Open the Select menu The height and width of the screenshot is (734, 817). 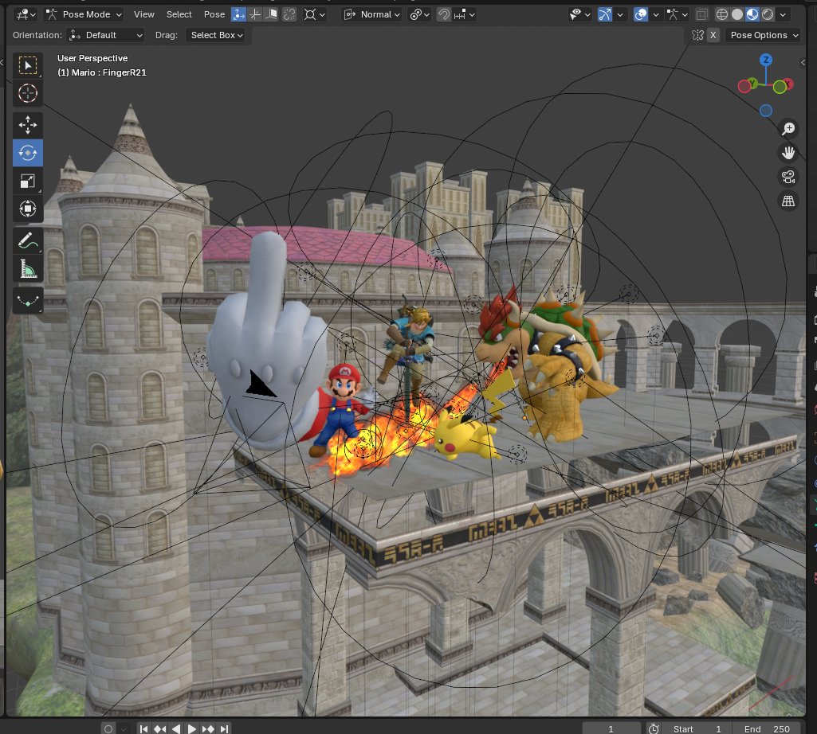179,14
